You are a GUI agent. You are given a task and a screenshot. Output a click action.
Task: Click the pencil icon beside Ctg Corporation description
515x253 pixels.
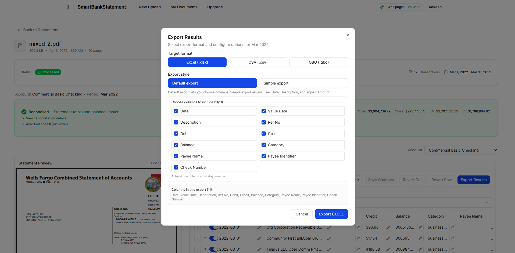(x=329, y=227)
